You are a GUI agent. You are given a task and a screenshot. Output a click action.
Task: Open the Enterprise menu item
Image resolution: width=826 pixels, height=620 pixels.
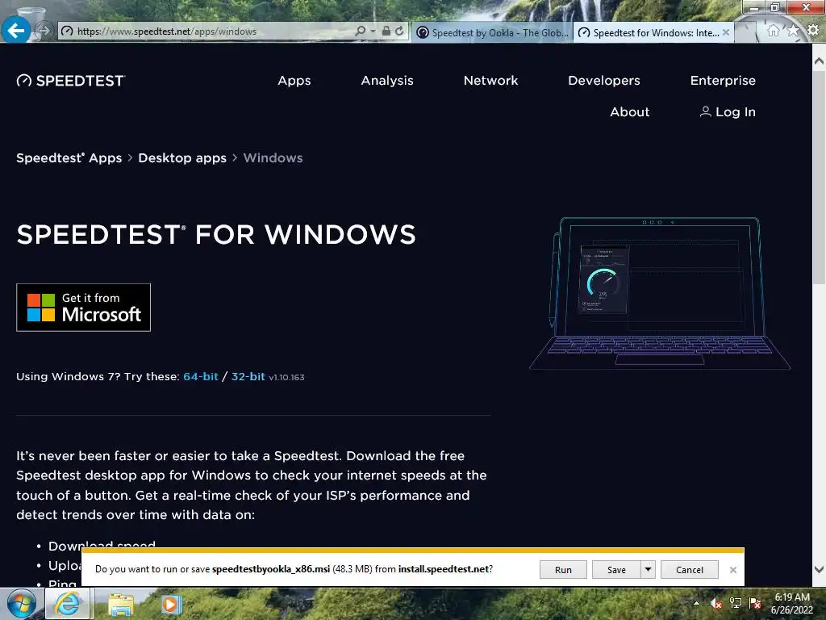[723, 81]
